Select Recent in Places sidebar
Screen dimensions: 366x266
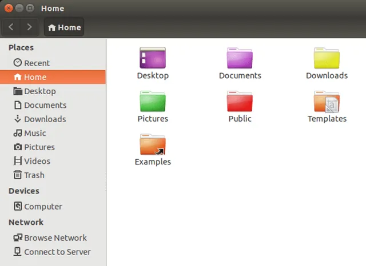coord(53,63)
